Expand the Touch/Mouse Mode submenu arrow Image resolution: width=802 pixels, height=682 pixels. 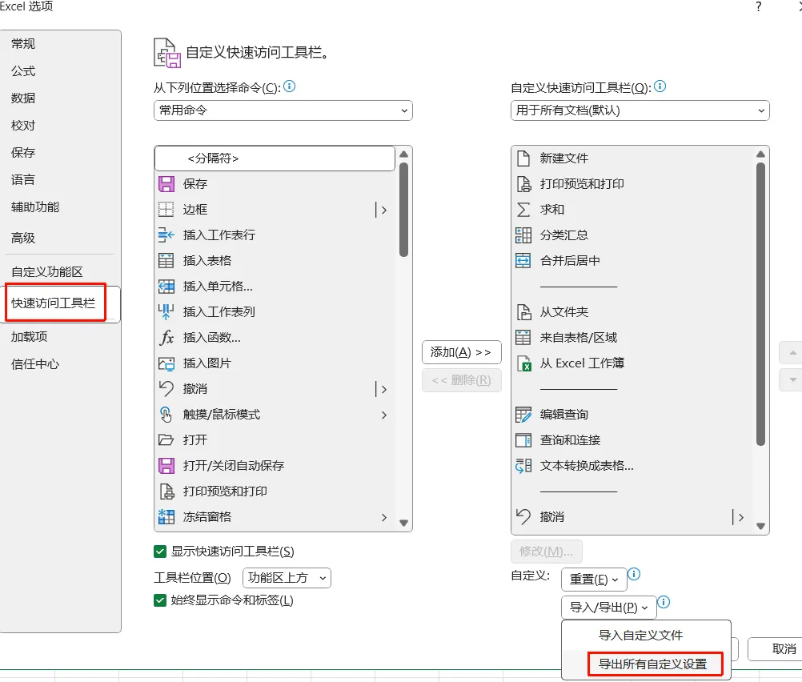383,415
